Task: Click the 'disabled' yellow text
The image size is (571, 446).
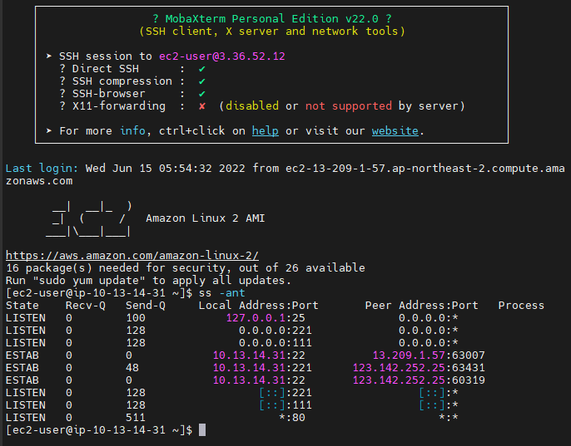Action: (252, 106)
